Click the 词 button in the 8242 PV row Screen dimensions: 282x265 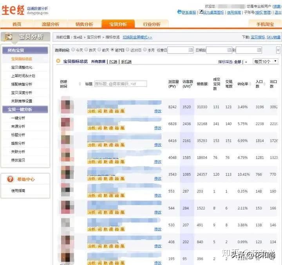click(99, 111)
